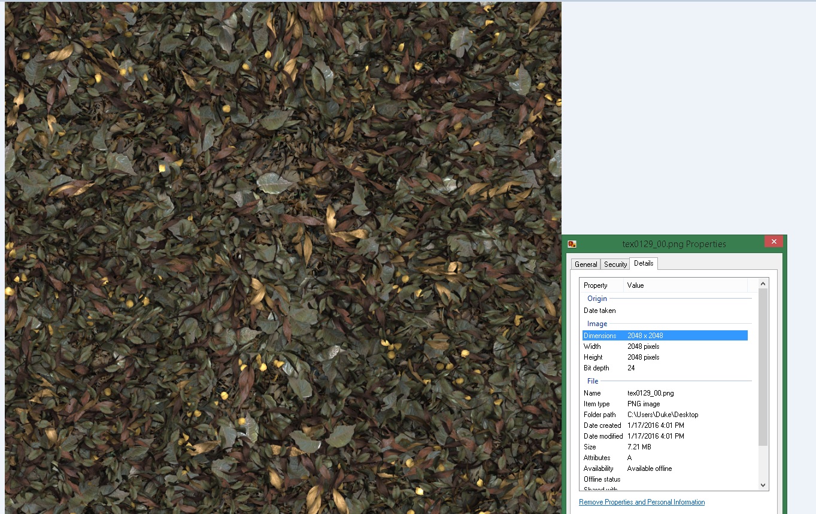Select the Height property row
This screenshot has width=816, height=514.
(x=665, y=357)
